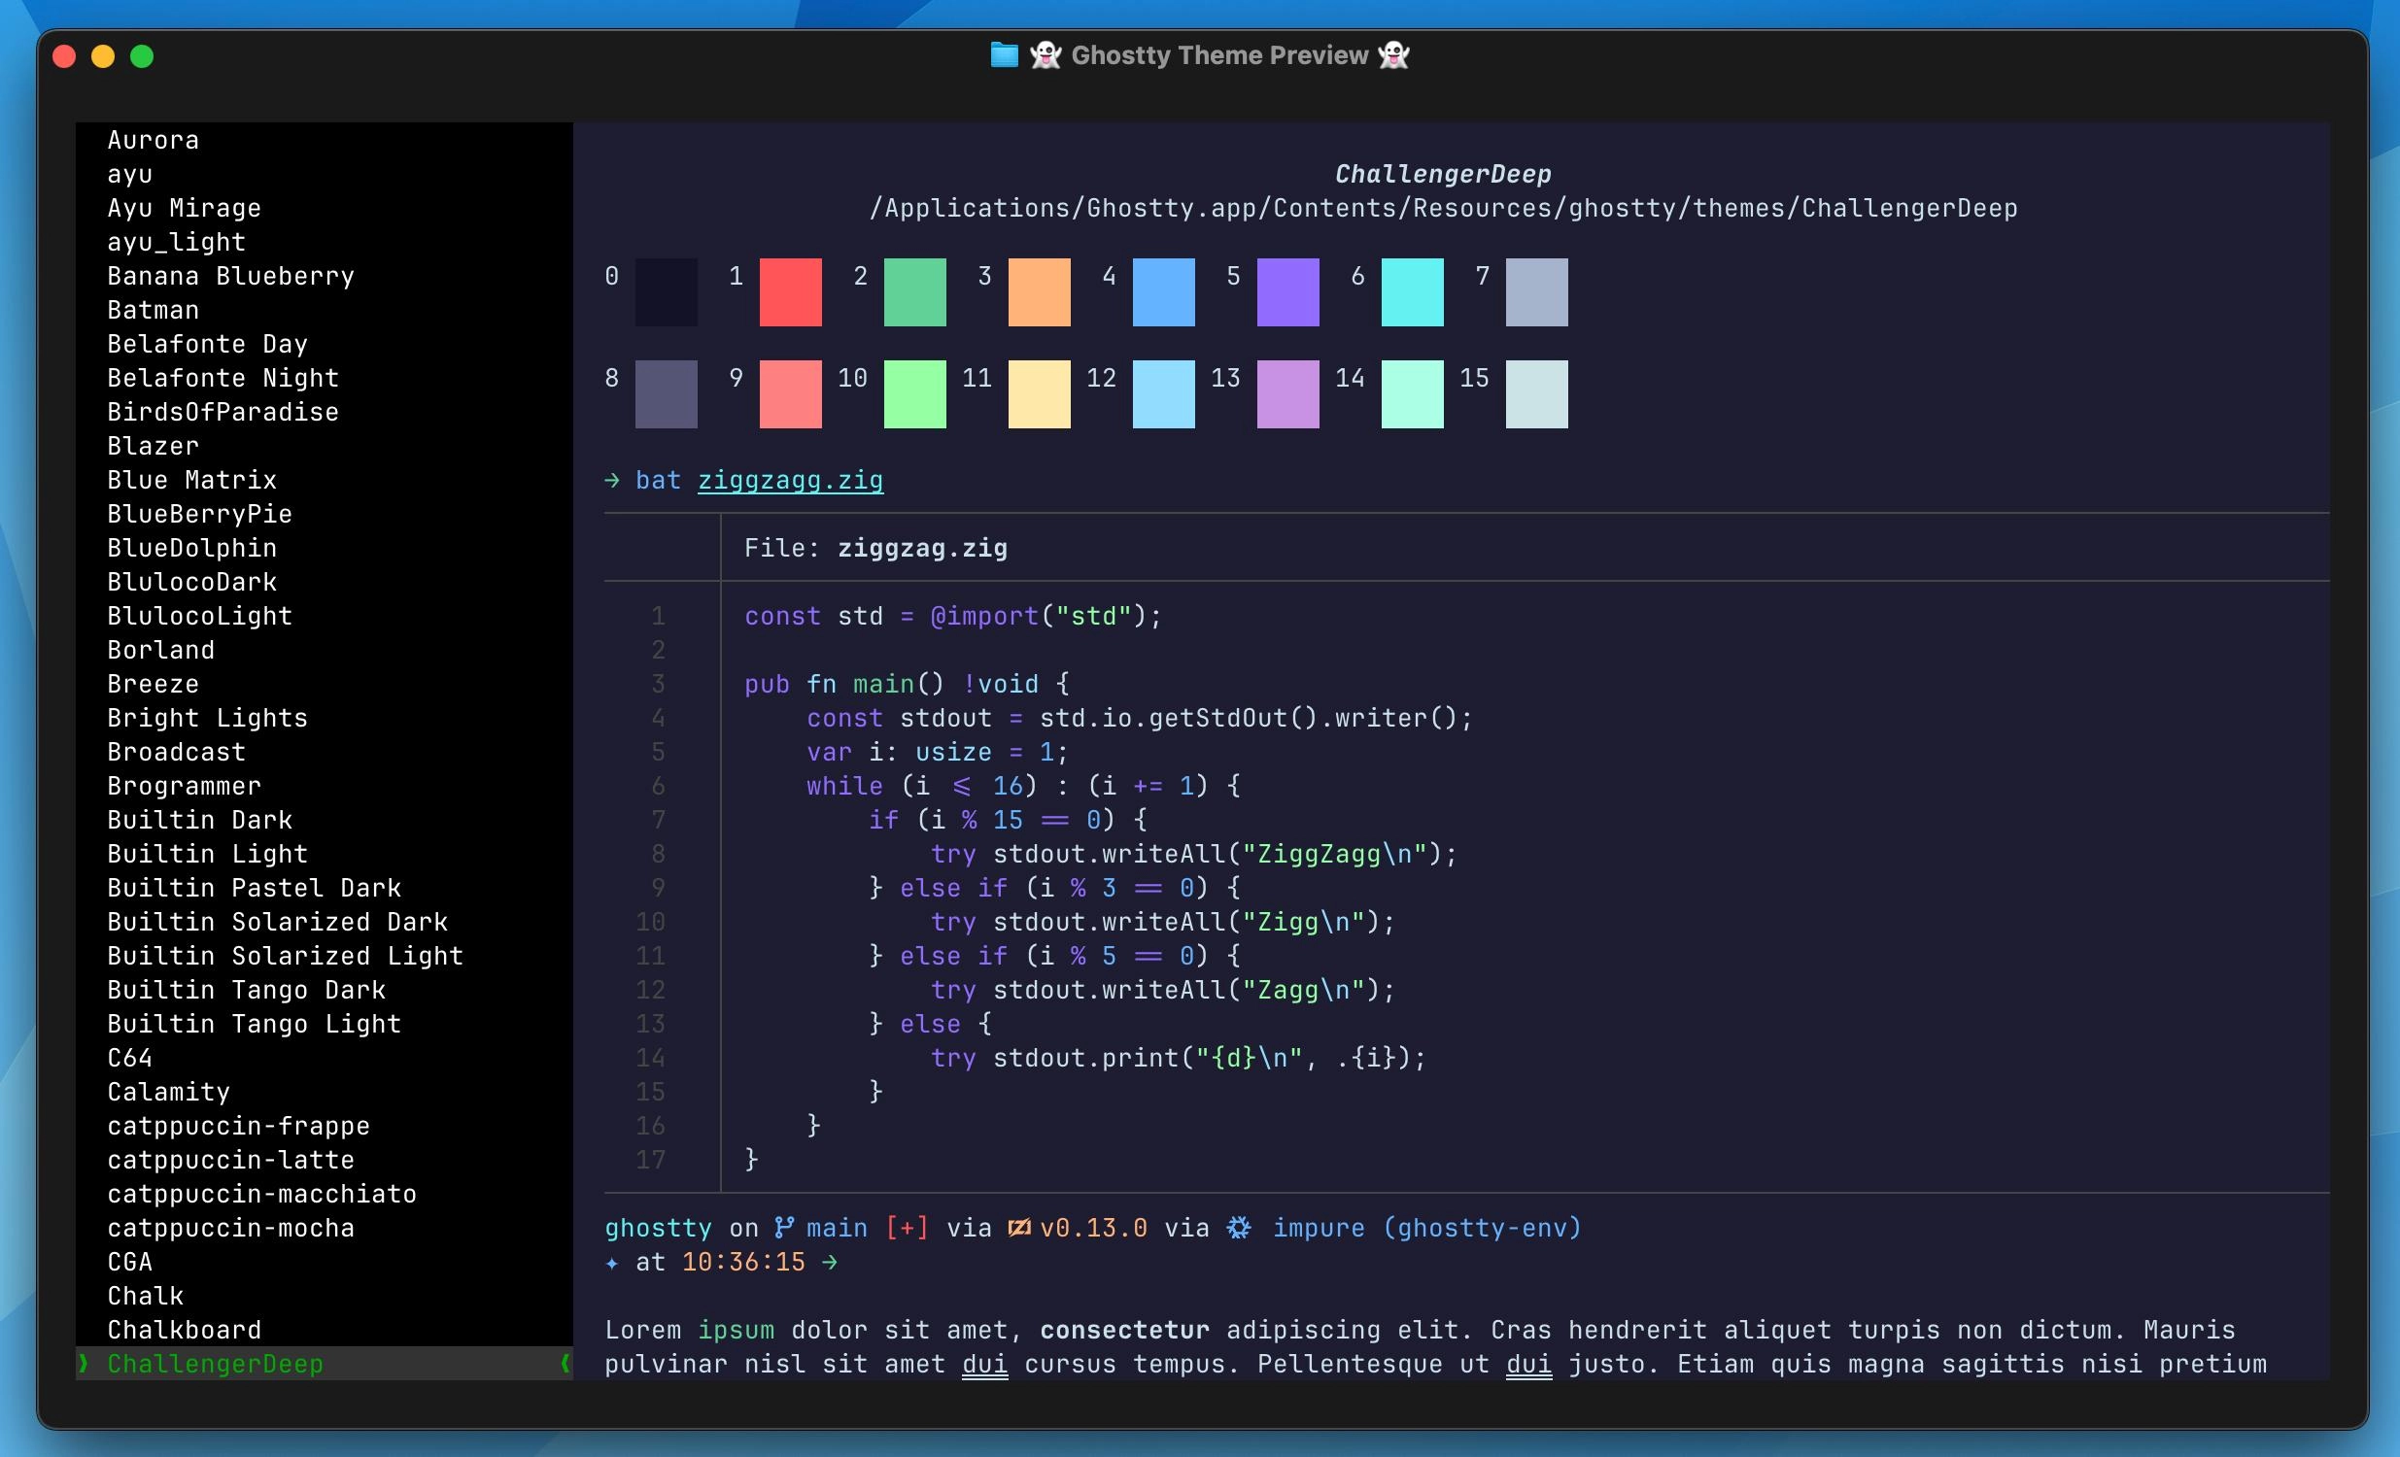Select color swatch 6 cyan
2400x1457 pixels.
(1413, 292)
